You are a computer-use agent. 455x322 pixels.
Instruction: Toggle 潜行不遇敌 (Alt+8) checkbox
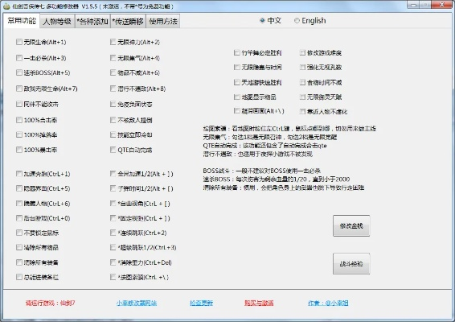[113, 89]
